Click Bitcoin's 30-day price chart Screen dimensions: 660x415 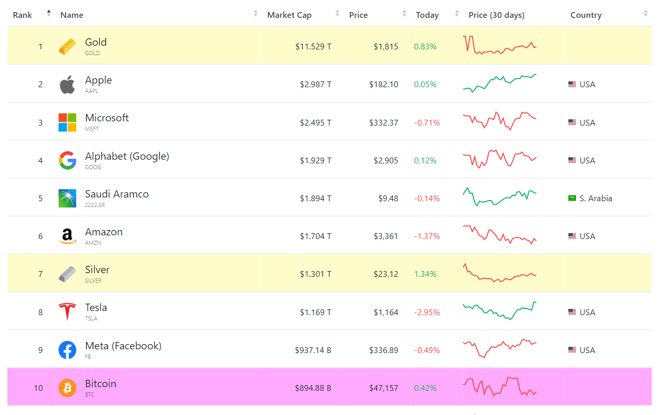pyautogui.click(x=500, y=386)
